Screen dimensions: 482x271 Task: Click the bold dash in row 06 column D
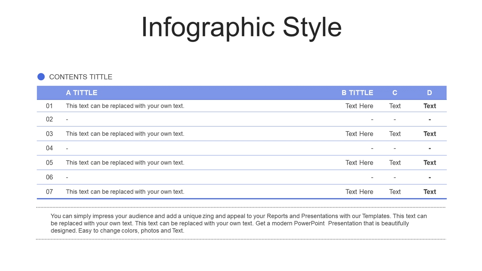(x=430, y=177)
